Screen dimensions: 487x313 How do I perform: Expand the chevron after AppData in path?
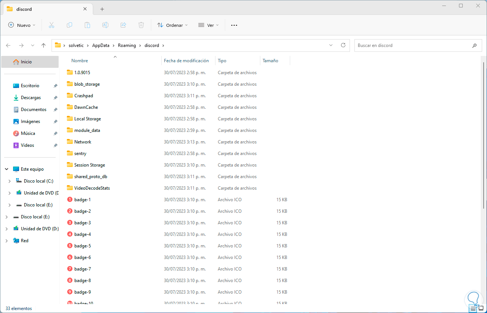click(114, 45)
